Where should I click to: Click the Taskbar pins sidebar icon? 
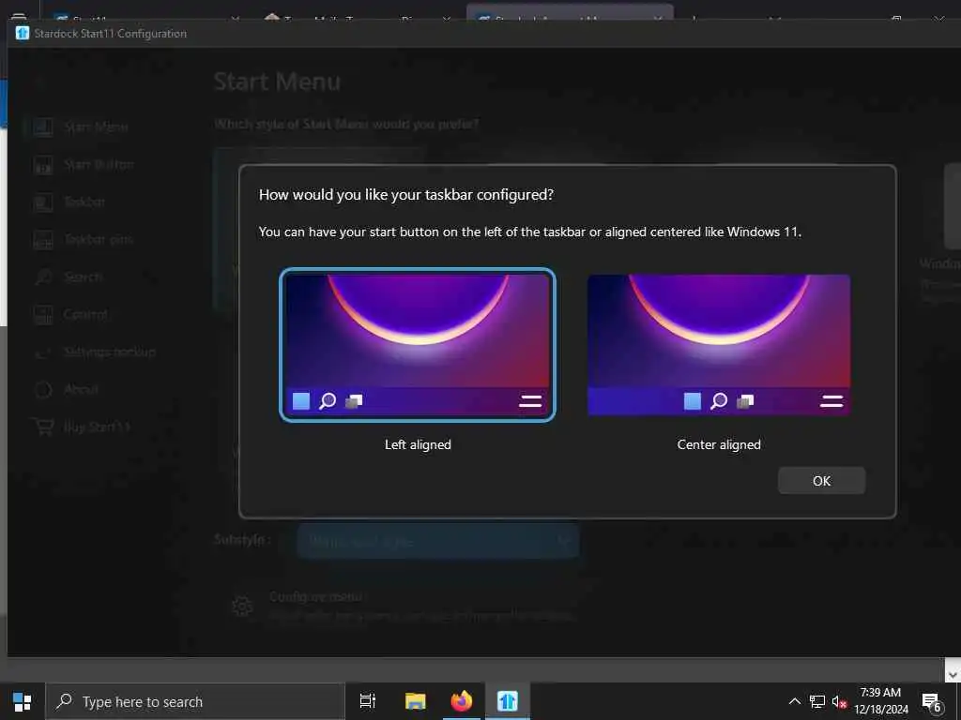pyautogui.click(x=43, y=239)
